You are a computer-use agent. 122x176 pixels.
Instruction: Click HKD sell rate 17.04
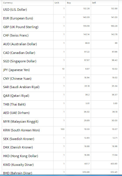point(115,155)
